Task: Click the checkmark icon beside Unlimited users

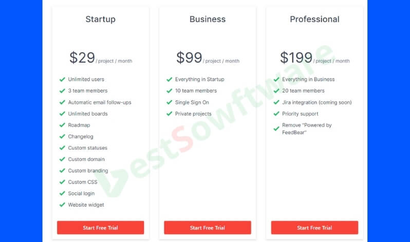Action: pos(62,80)
